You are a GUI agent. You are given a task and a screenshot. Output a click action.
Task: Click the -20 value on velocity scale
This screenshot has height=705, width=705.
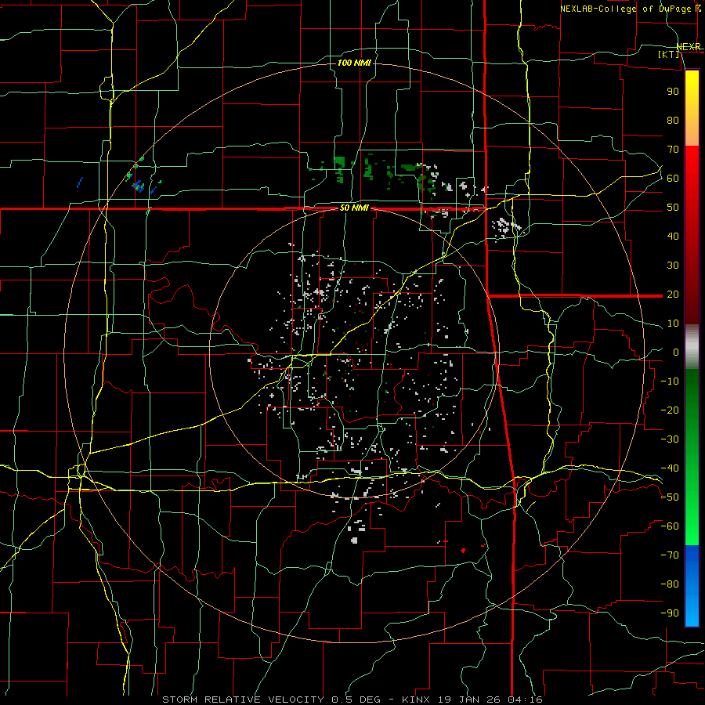tap(670, 410)
